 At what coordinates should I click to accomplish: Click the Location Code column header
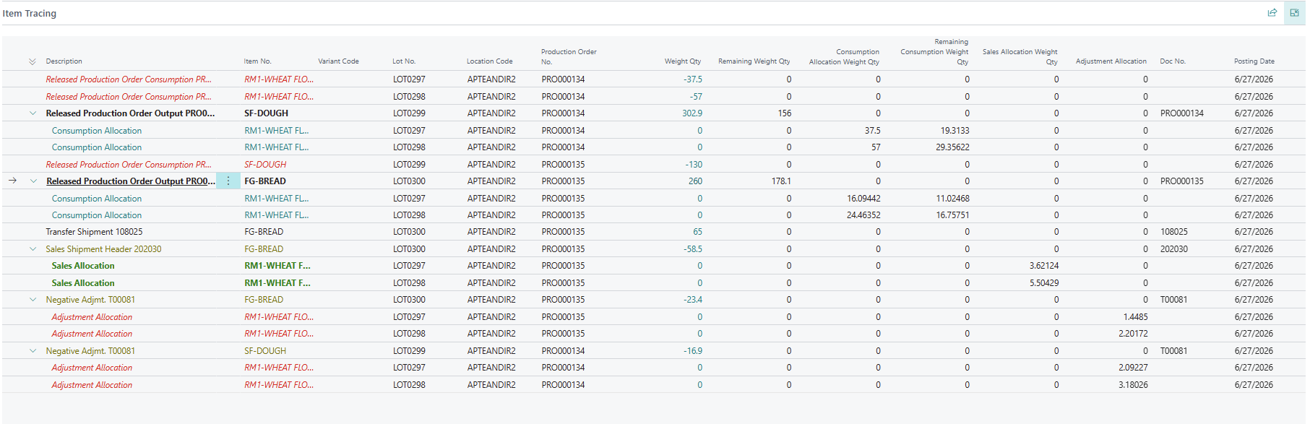pyautogui.click(x=489, y=61)
